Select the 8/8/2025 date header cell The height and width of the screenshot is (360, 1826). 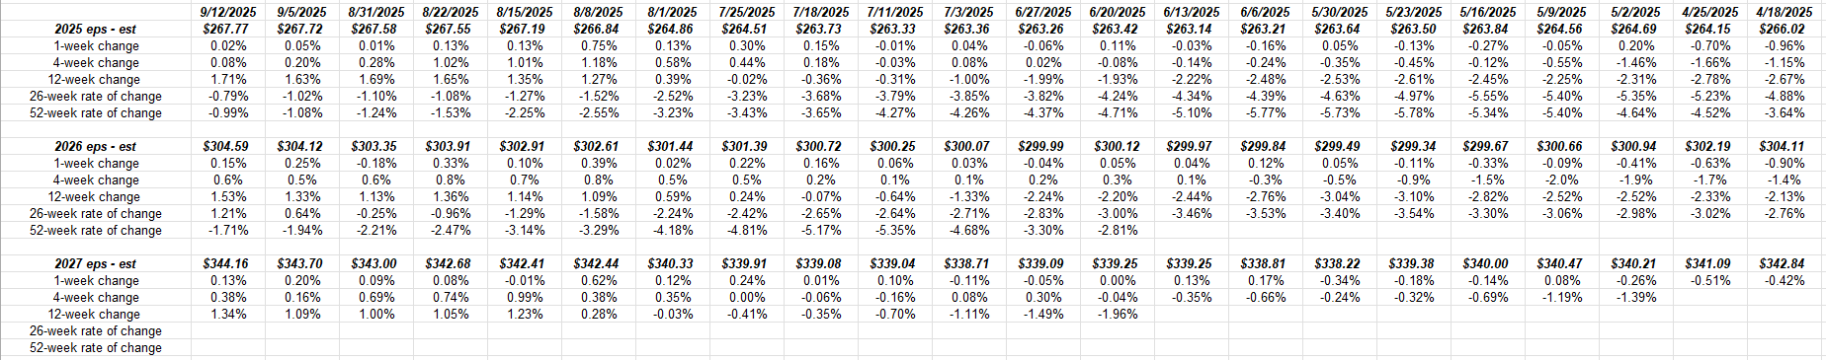pos(599,12)
